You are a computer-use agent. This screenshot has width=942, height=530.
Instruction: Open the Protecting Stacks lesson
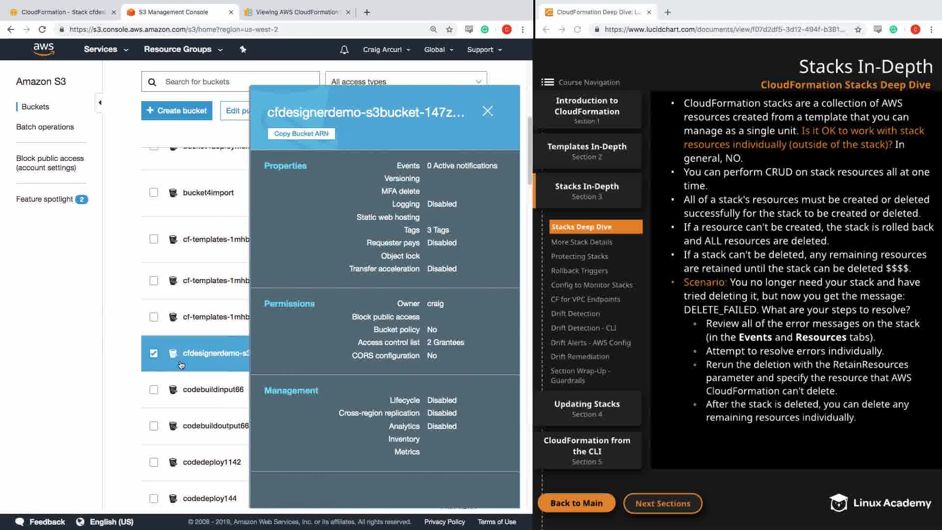579,256
